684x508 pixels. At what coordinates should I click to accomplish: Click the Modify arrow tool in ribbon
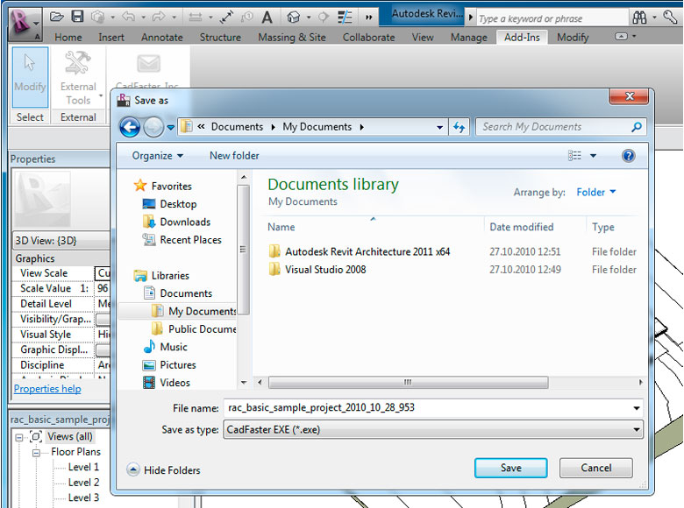[x=30, y=77]
